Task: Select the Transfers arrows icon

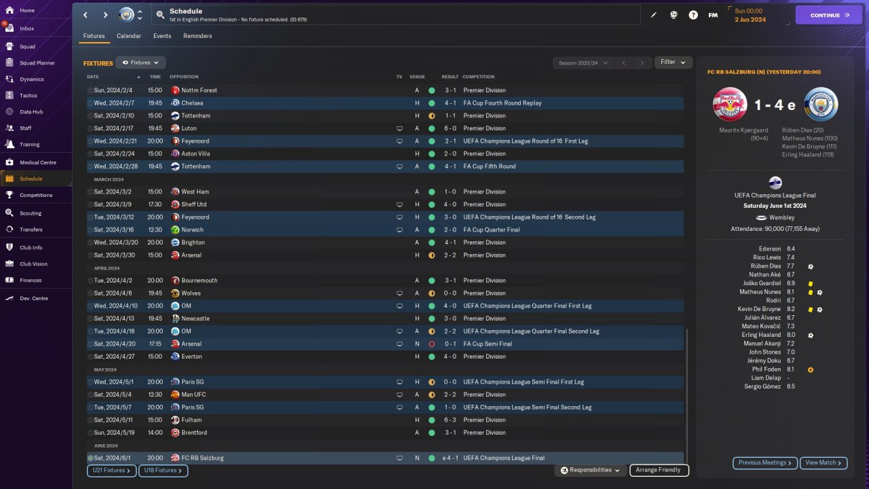Action: pyautogui.click(x=10, y=230)
